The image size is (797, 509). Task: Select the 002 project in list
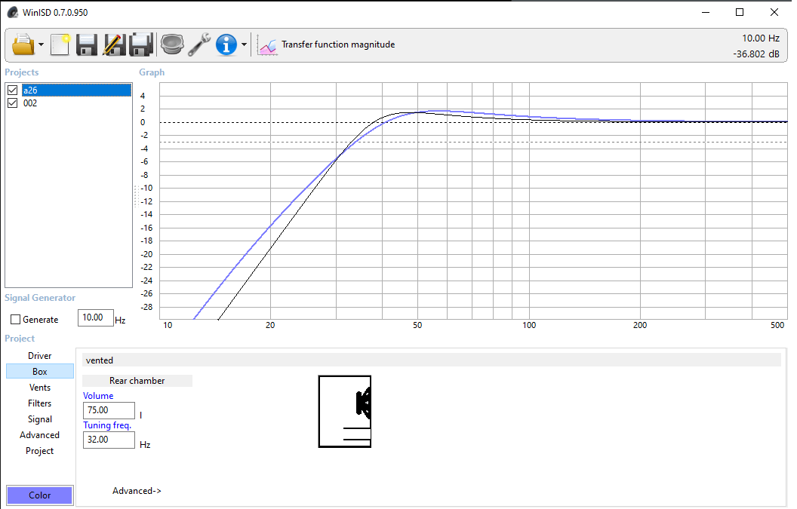click(x=30, y=103)
